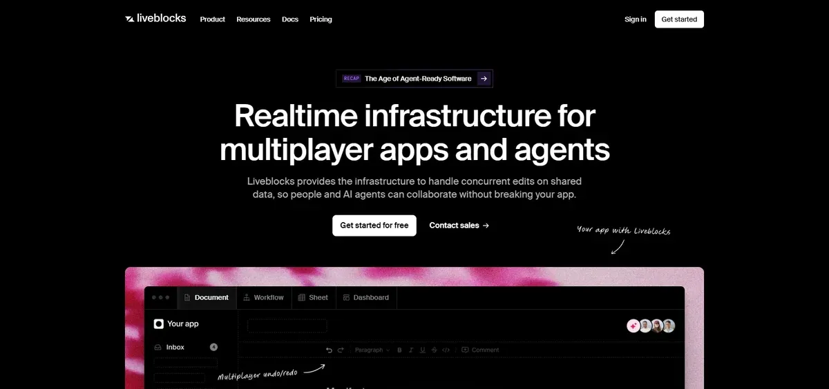829x389 pixels.
Task: Click the Sign in link
Action: coord(636,19)
